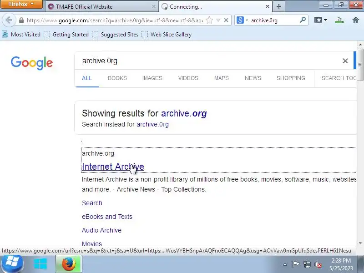Open the Internet Archive result link
Screen dimensions: 364x273
(x=113, y=167)
